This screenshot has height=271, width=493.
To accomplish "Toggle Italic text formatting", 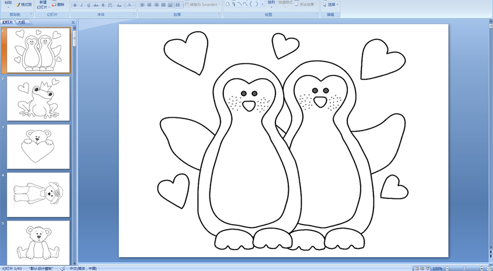I will coord(81,5).
